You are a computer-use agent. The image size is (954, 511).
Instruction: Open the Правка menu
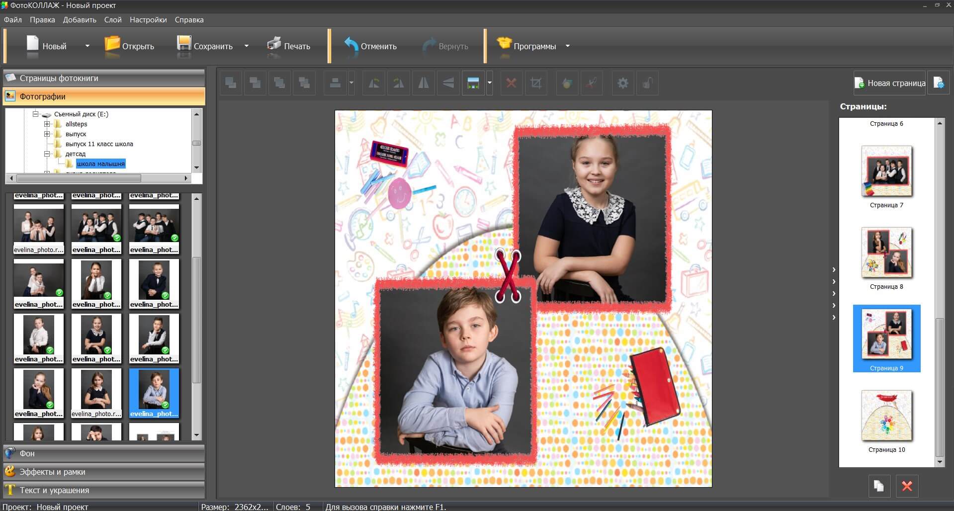(x=42, y=20)
